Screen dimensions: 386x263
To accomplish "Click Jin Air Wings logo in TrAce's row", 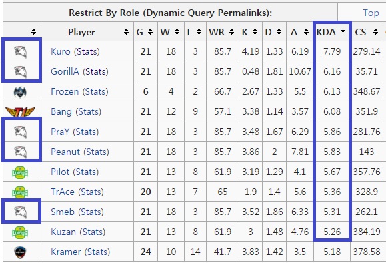I will pos(20,192).
